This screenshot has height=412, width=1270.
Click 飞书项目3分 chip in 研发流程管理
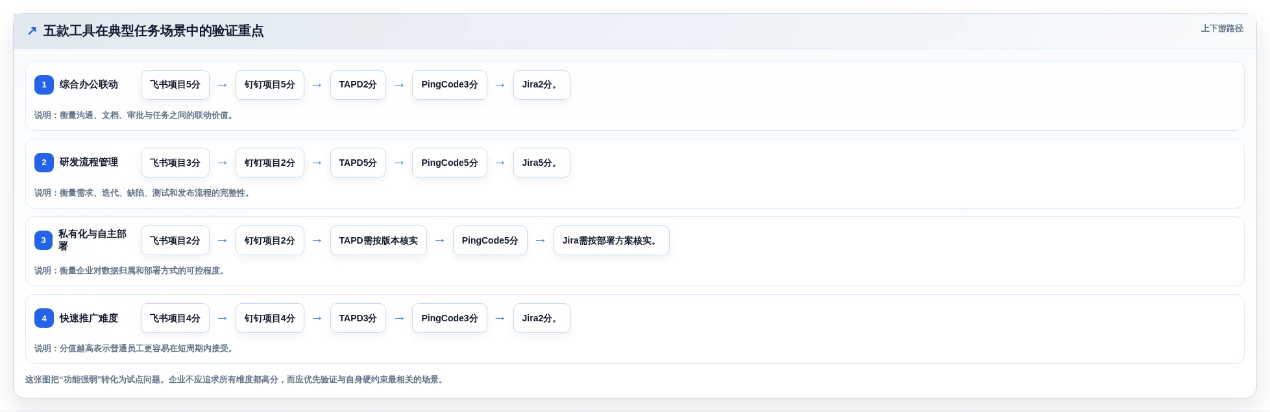tap(175, 163)
